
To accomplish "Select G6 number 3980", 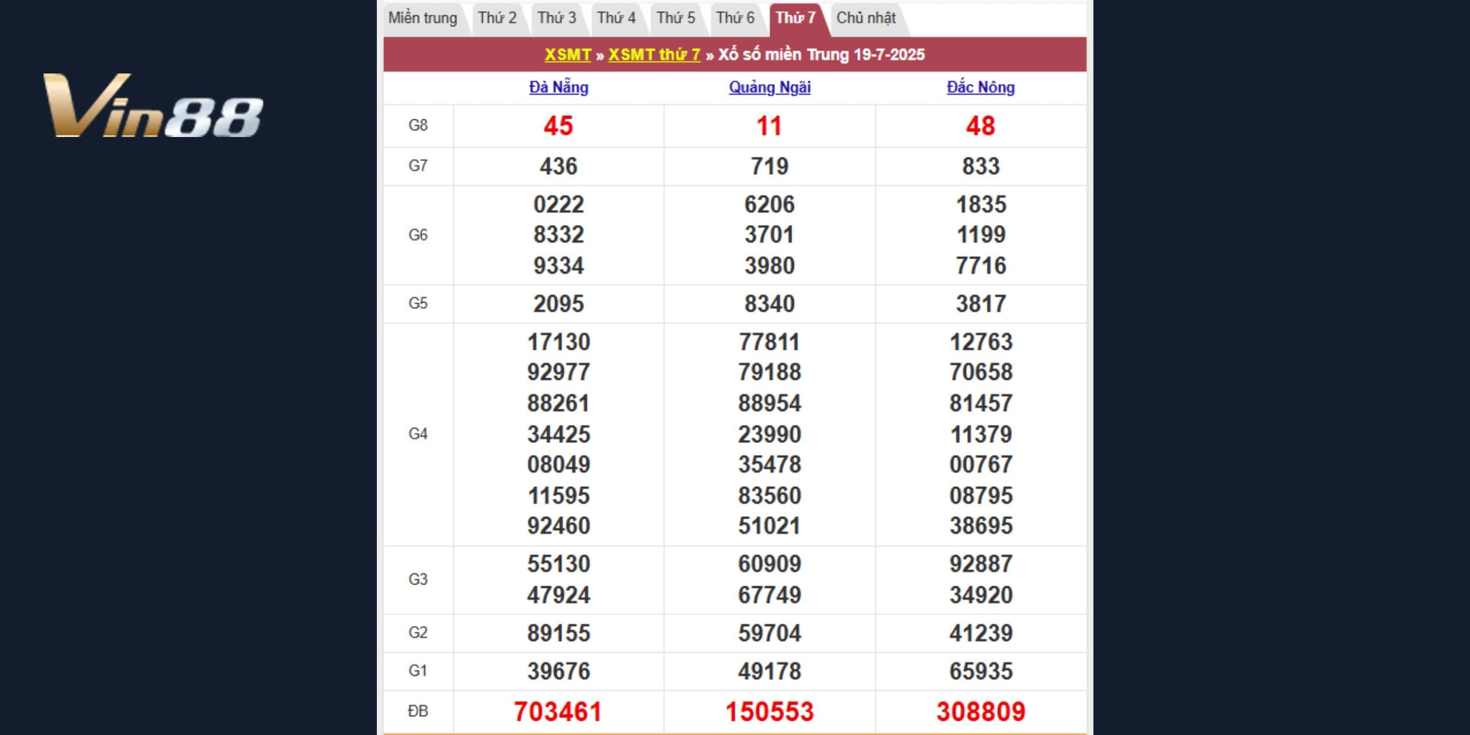I will (770, 266).
